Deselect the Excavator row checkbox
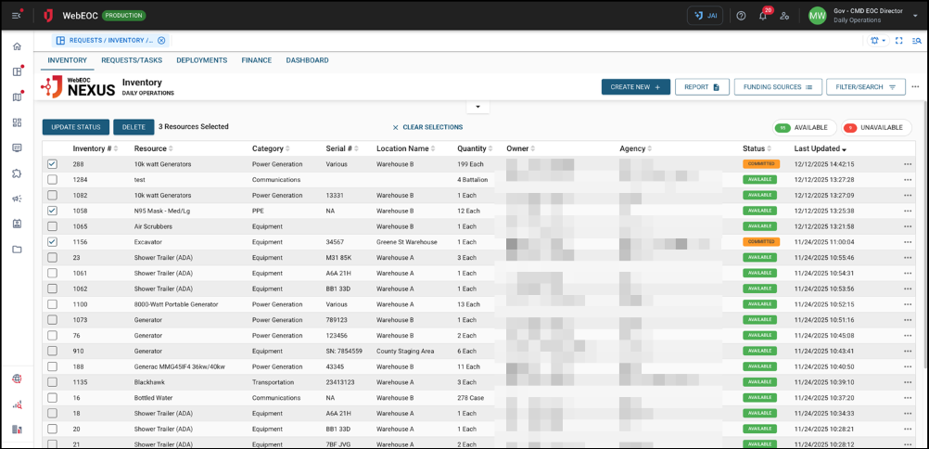This screenshot has height=449, width=929. (x=52, y=242)
